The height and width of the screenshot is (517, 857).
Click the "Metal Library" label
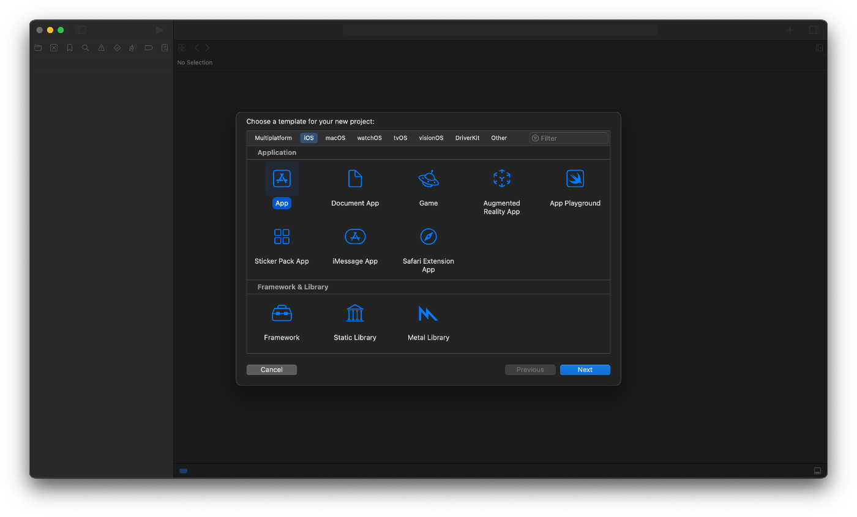428,338
